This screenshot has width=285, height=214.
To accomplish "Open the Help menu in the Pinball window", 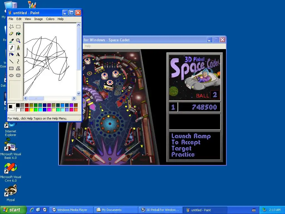I will pyautogui.click(x=88, y=46).
